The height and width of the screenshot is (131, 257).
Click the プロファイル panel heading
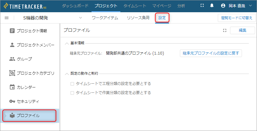77,30
